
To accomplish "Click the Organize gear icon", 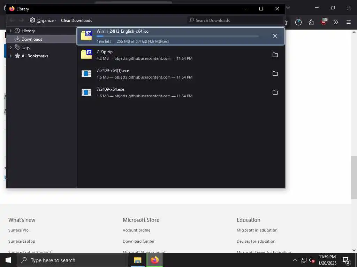I will 32,20.
